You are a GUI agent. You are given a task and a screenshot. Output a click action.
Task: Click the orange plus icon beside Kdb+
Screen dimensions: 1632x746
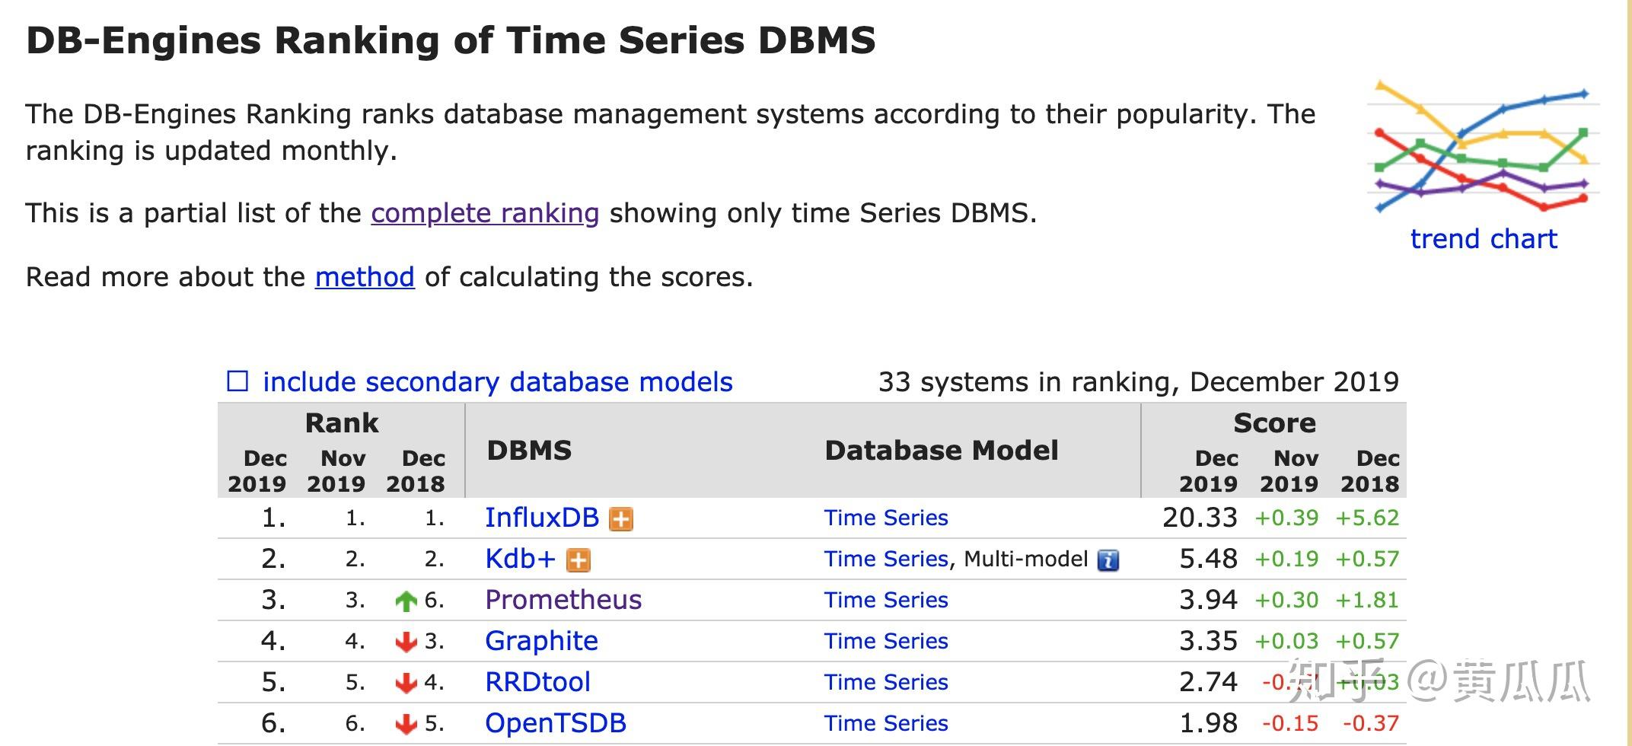[x=579, y=560]
